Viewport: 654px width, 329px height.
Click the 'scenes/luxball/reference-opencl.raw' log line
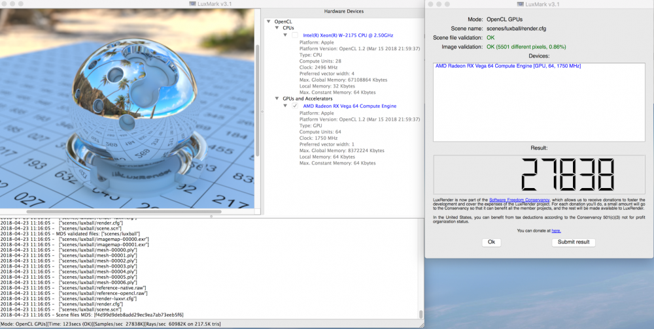(74, 293)
